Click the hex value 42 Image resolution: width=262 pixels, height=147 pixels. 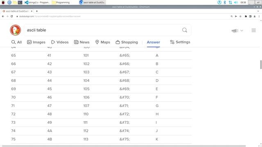[50, 64]
